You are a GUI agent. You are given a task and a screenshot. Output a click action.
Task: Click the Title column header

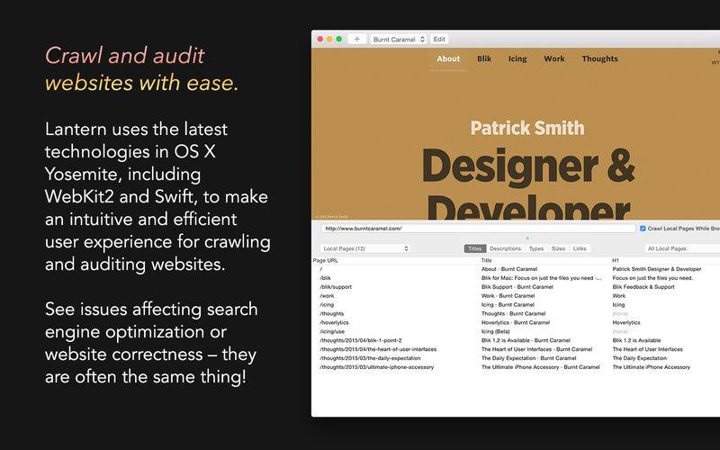[486, 260]
